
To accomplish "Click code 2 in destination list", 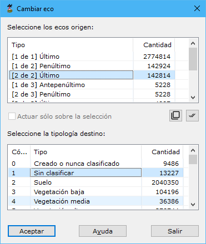I will 14,182.
